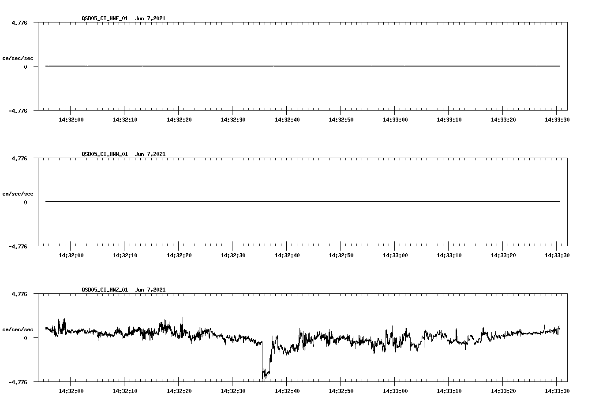Select the 14:32:20 time label under HNN plot
This screenshot has height=407, width=599.
pos(179,255)
